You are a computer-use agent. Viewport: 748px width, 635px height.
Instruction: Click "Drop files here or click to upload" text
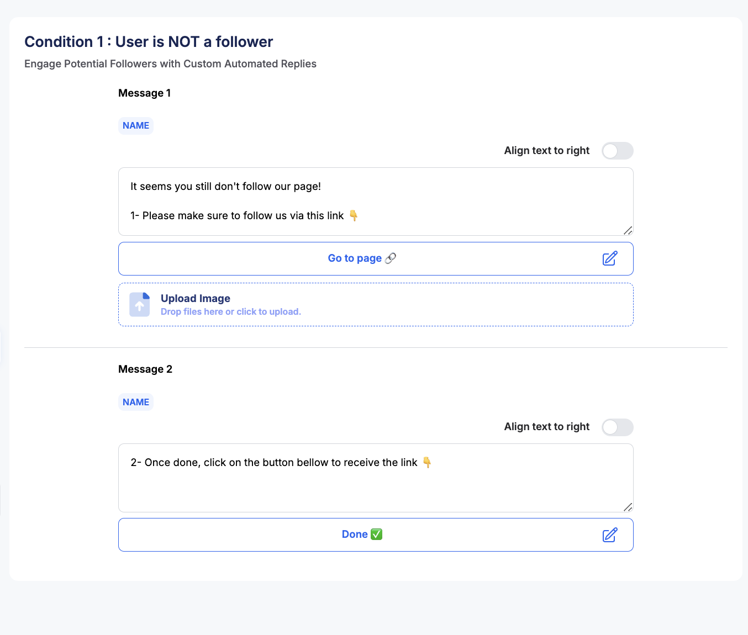pyautogui.click(x=231, y=311)
